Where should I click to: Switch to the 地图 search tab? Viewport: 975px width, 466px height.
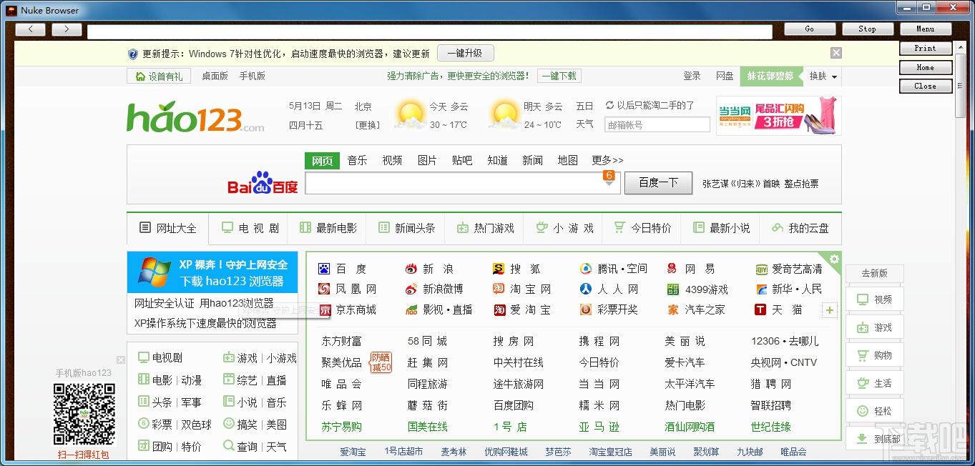(568, 160)
